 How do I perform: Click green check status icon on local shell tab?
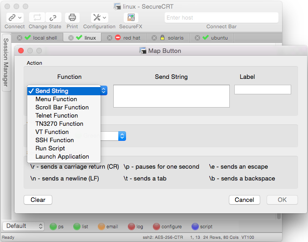click(28, 37)
